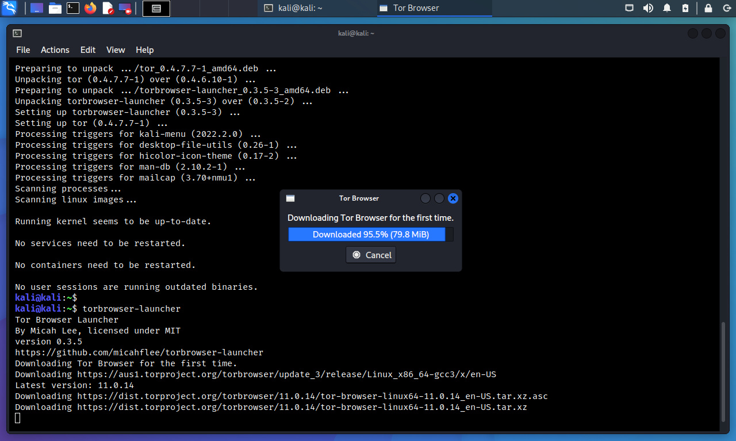Click the show desktop panel icon
This screenshot has width=736, height=441.
(x=37, y=8)
